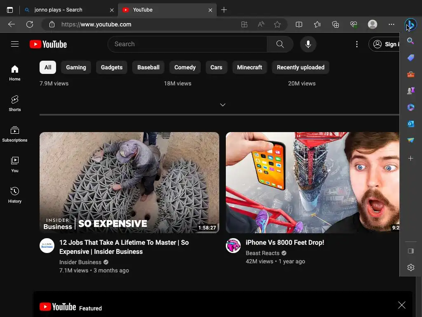Open the You section
The width and height of the screenshot is (422, 317).
coord(15,164)
